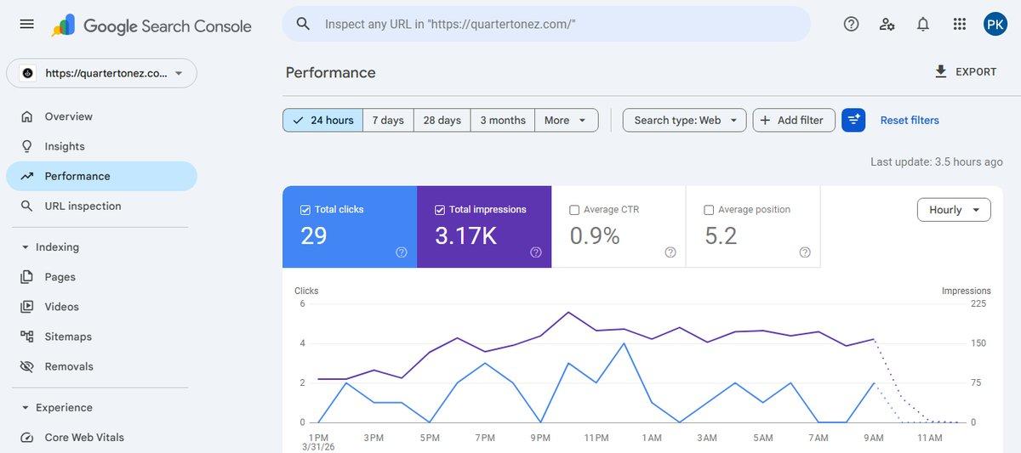Open Removals in sidebar
The height and width of the screenshot is (453, 1021).
[101, 366]
